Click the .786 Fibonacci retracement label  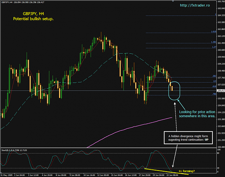click(214, 94)
